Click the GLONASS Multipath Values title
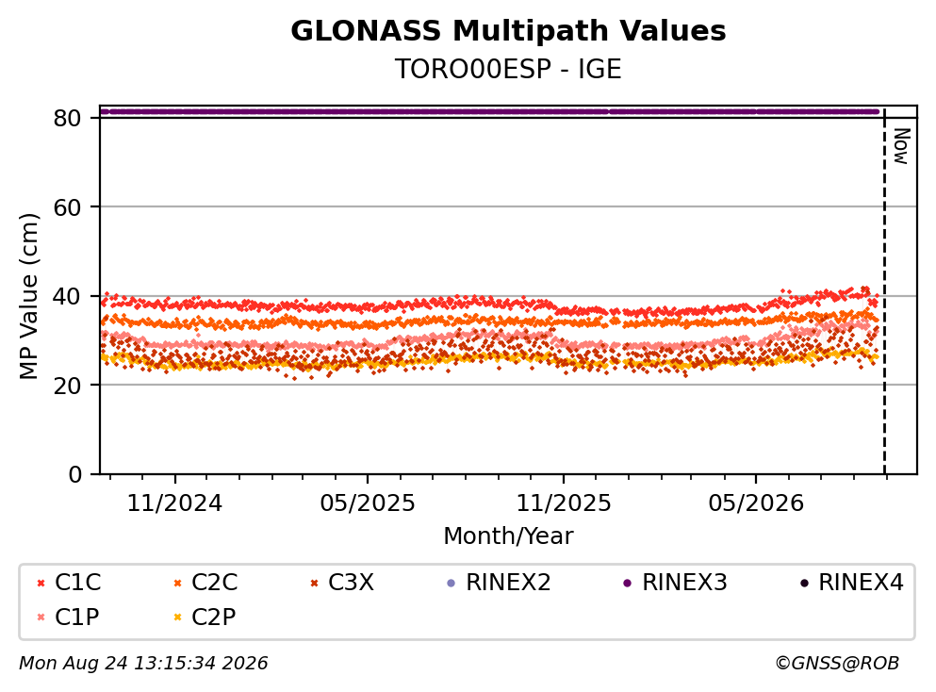 point(508,30)
